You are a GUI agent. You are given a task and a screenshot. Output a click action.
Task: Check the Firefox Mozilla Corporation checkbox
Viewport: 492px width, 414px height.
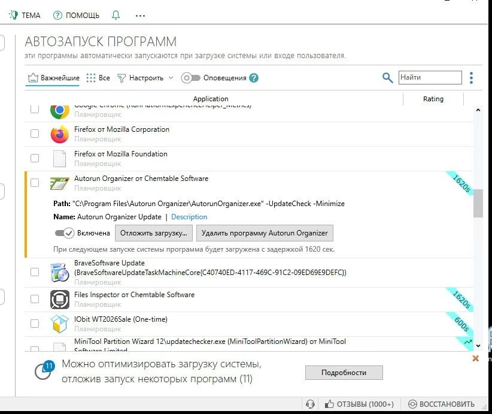35,134
